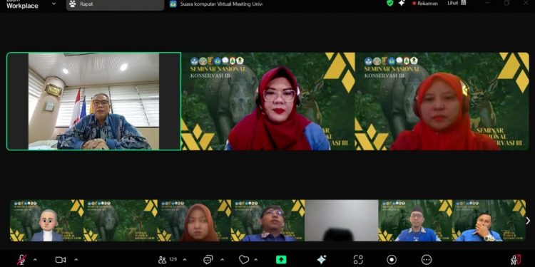Toggle the video camera icon
This screenshot has height=267, width=535.
pos(61,260)
